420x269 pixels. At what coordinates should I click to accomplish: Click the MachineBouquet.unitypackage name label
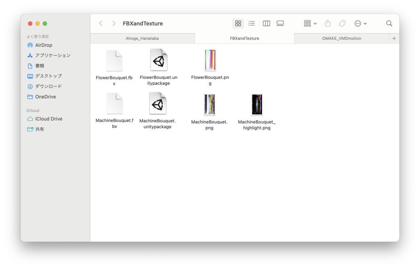pyautogui.click(x=157, y=124)
